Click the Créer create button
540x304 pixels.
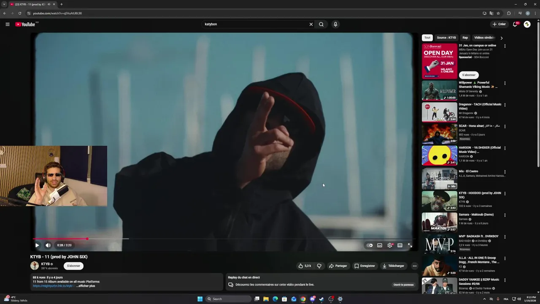(x=499, y=24)
